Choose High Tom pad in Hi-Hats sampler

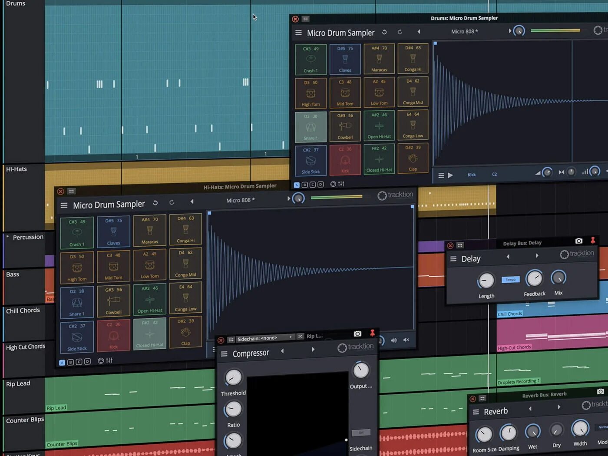pos(77,268)
